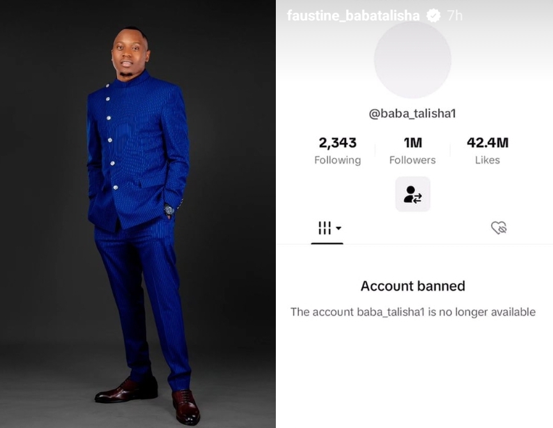The width and height of the screenshot is (553, 428).
Task: Open the 1M Followers list
Action: [x=413, y=151]
